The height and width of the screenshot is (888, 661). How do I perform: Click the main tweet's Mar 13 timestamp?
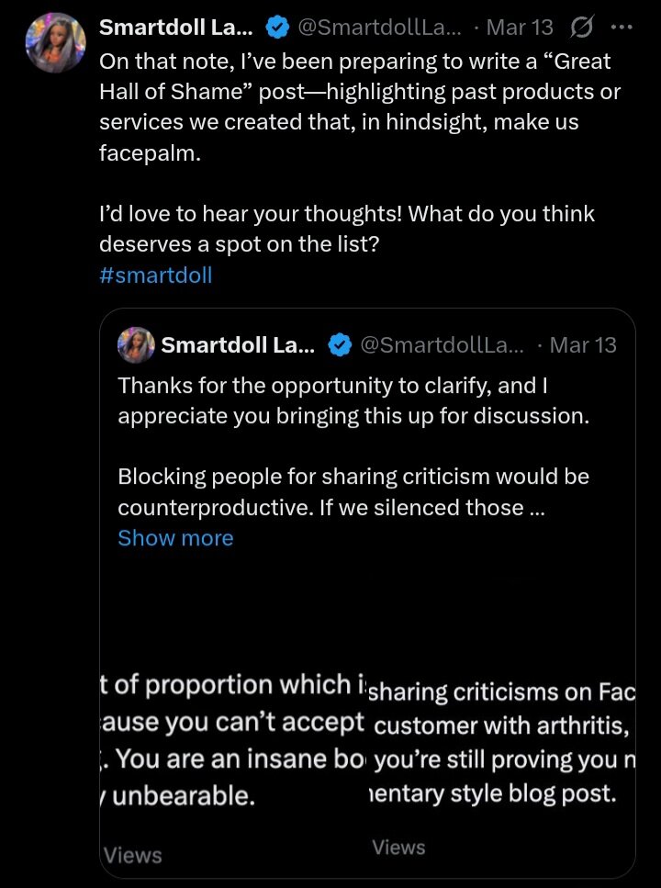coord(519,28)
